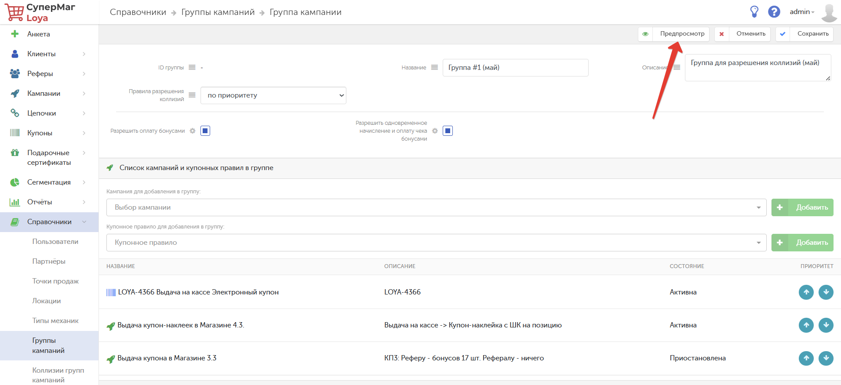Viewport: 841px width, 385px height.
Task: Open campaign Выдача купона в Магазине 3.3
Action: point(167,358)
